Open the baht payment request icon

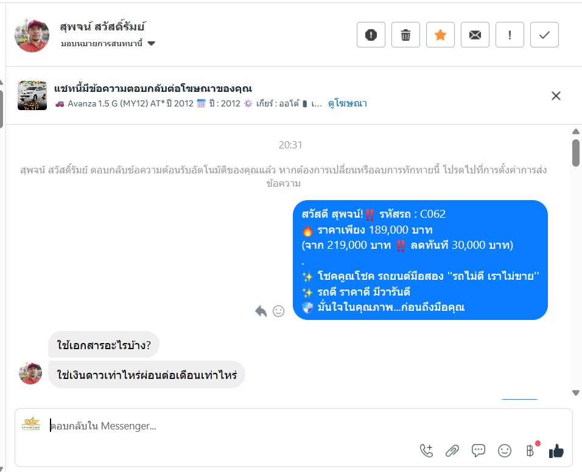[531, 450]
